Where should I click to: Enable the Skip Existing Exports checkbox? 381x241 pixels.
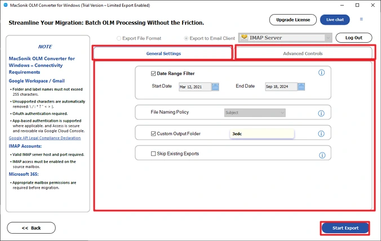(153, 154)
